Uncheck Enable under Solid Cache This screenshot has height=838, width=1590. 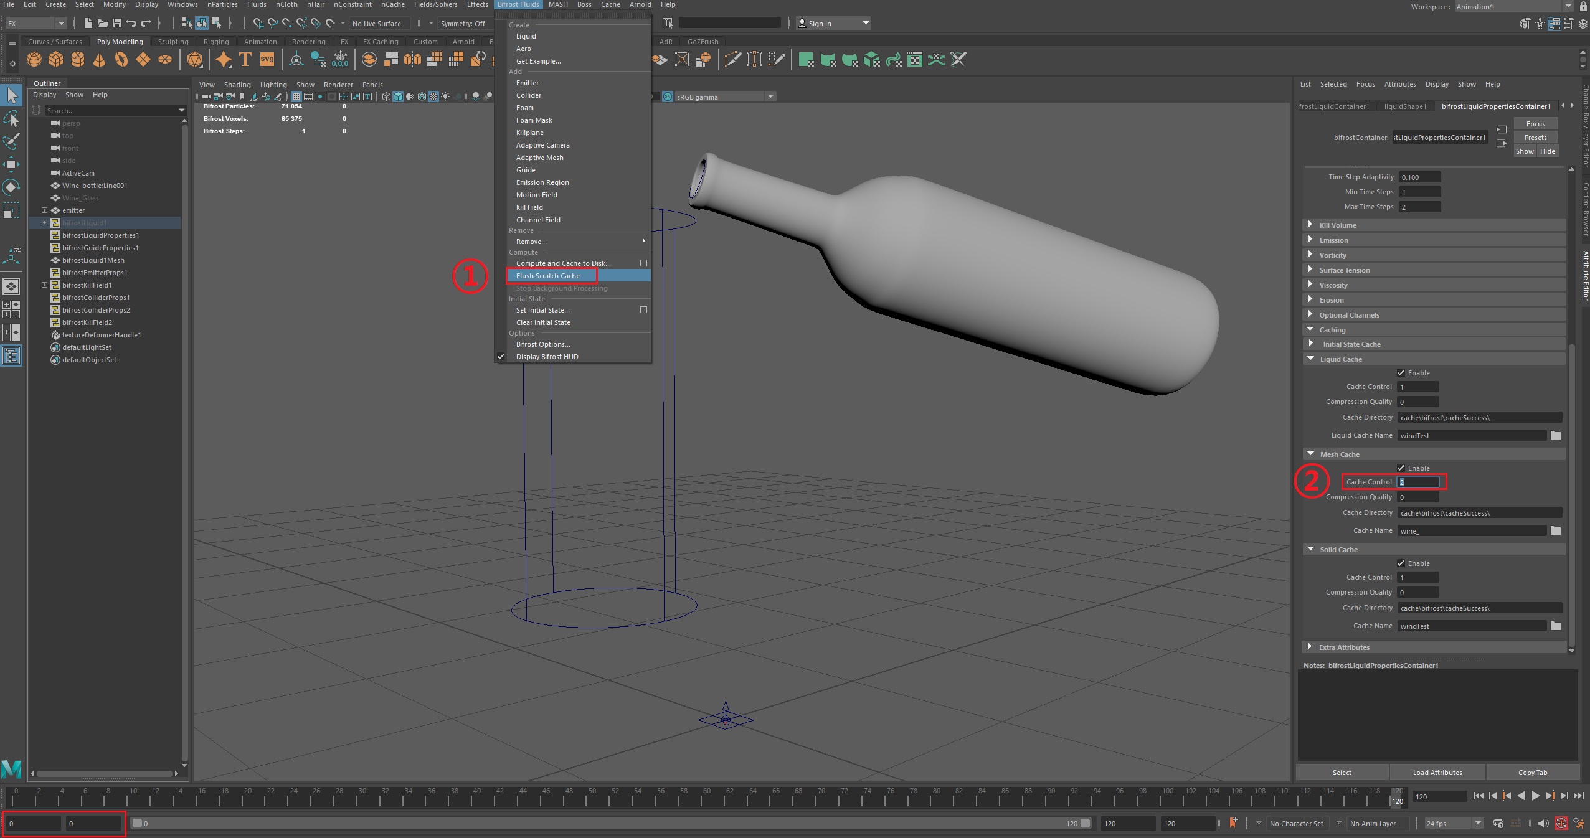(x=1401, y=563)
